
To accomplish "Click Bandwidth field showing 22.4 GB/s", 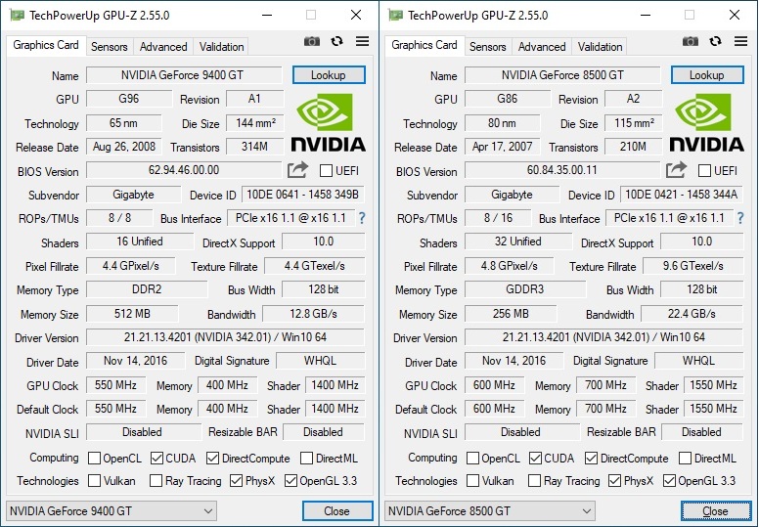I will (x=692, y=314).
